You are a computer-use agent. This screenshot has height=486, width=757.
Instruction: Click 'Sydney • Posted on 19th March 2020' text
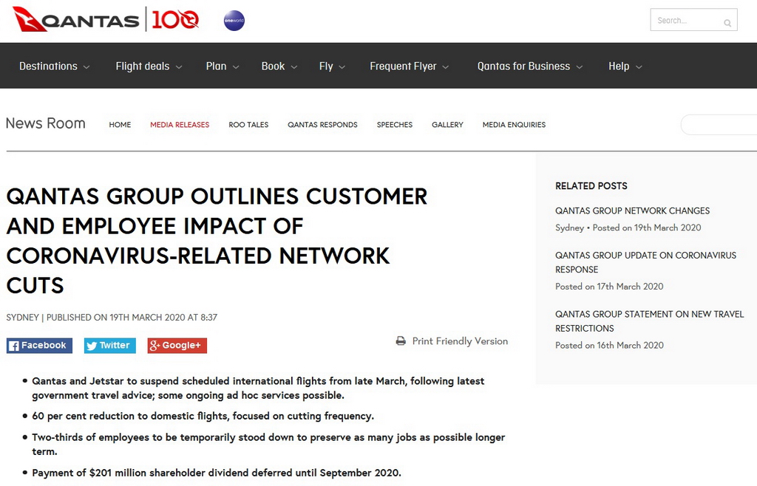click(x=628, y=227)
